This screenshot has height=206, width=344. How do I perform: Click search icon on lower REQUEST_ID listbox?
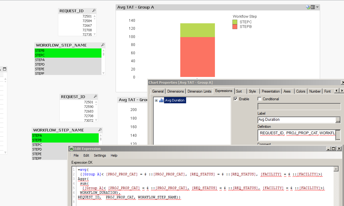95,97
